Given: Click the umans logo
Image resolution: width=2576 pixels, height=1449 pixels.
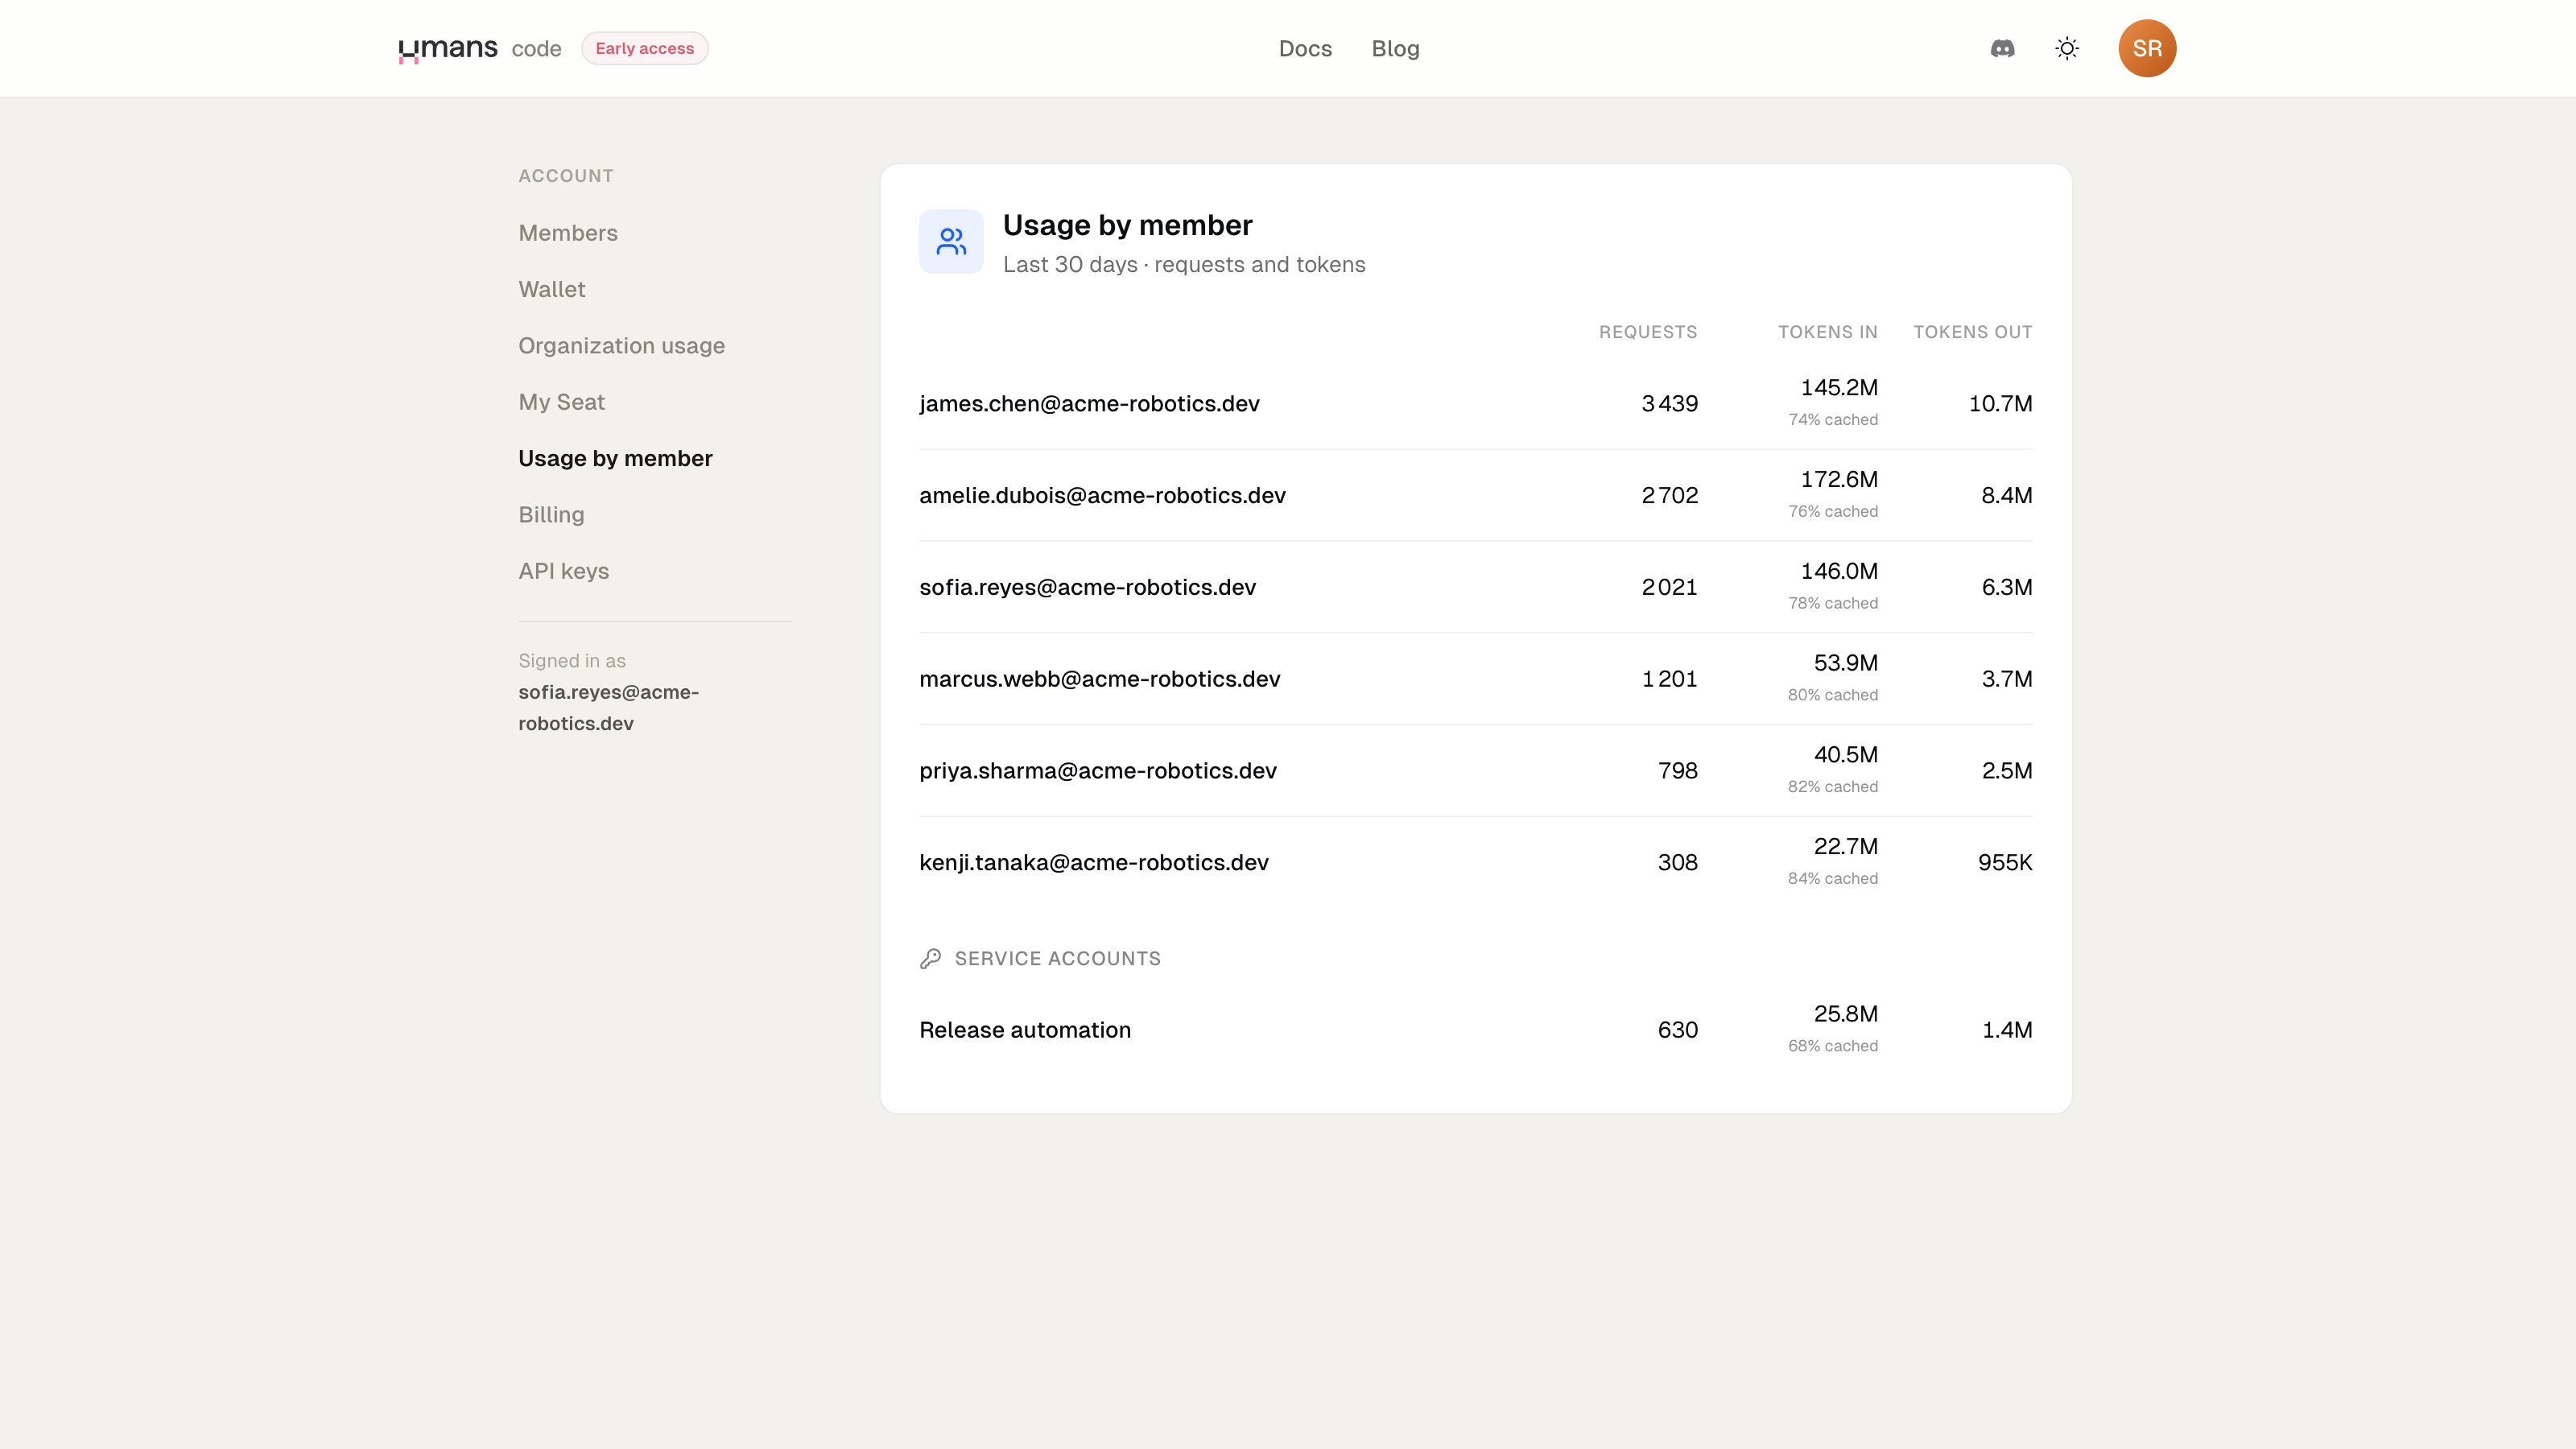Looking at the screenshot, I should (x=447, y=48).
